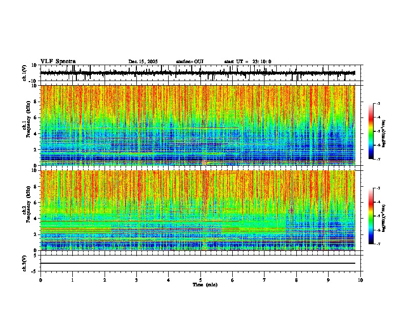This screenshot has height=314, width=406.
Task: Click the ch.1 'Frequency (kHz)' axis label
Action: tap(28, 120)
